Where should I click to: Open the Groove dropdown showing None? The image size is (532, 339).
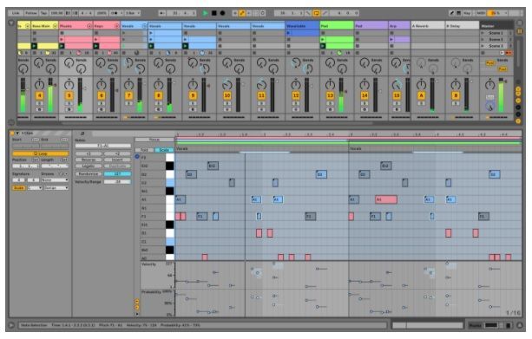point(55,180)
